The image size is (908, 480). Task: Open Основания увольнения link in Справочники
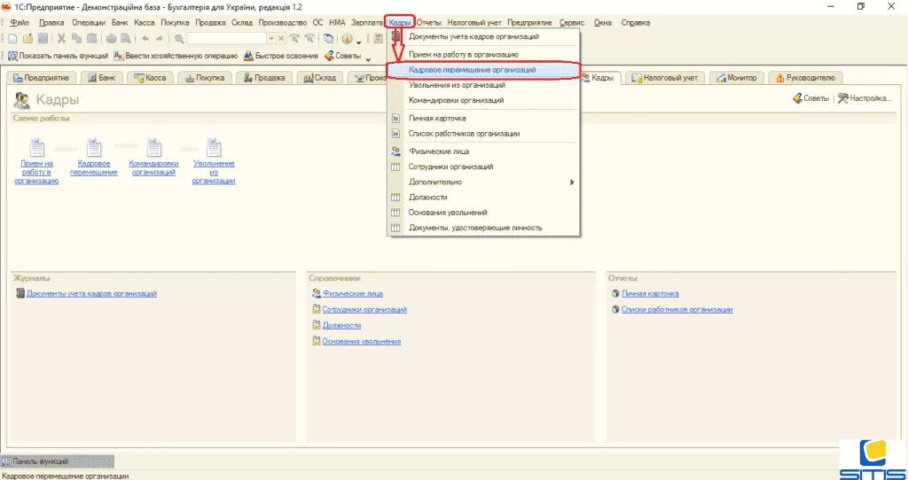pos(362,341)
